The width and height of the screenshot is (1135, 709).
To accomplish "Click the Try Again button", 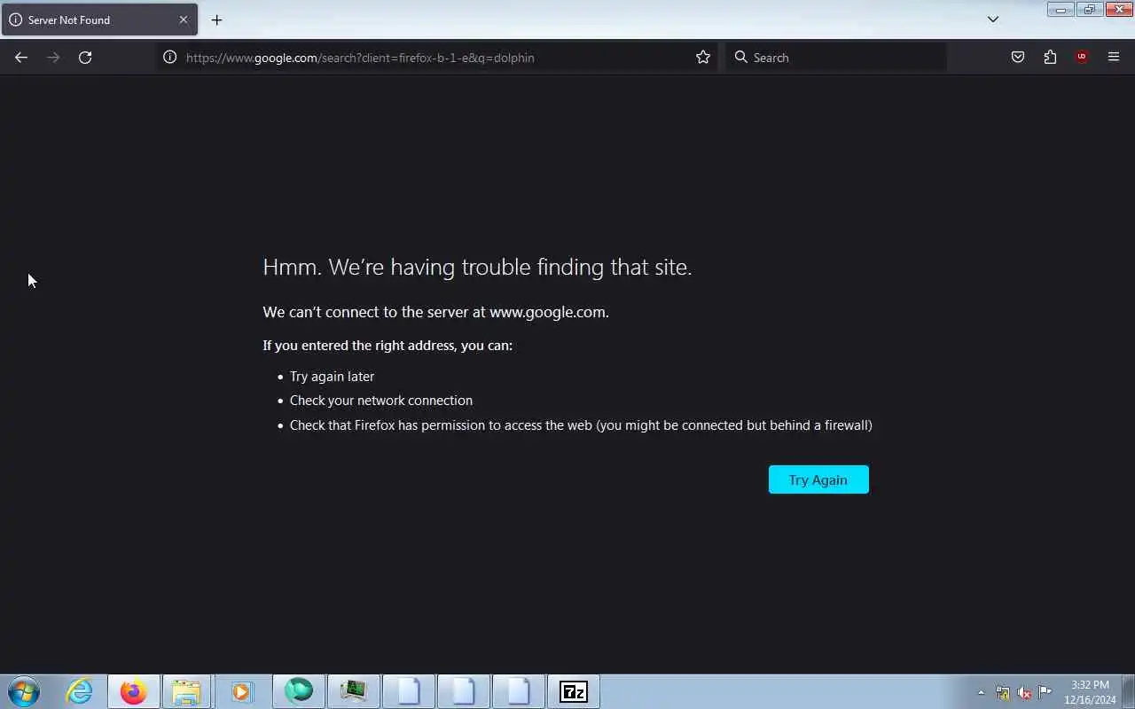I will (x=818, y=479).
